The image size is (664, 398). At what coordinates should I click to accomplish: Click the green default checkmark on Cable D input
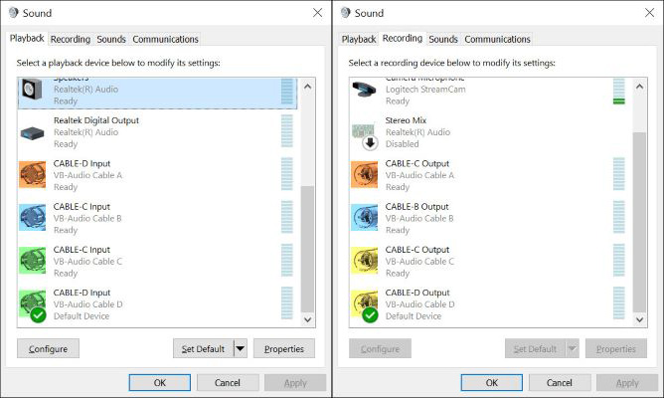pyautogui.click(x=38, y=315)
